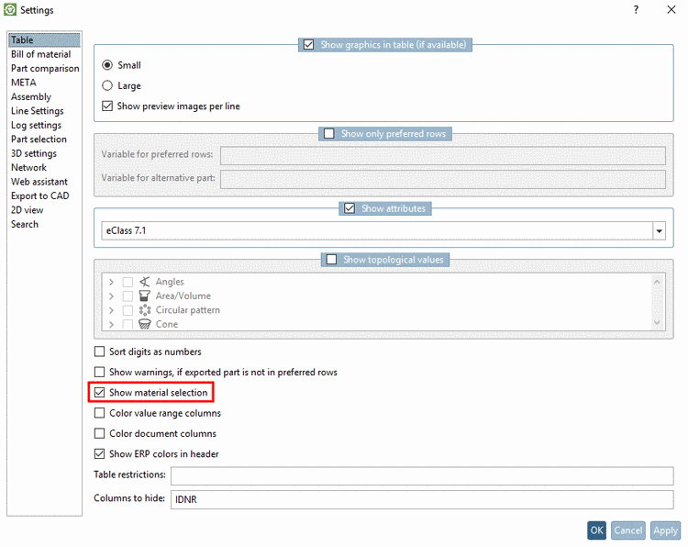Open Part comparison settings
This screenshot has height=547, width=688.
pyautogui.click(x=45, y=69)
